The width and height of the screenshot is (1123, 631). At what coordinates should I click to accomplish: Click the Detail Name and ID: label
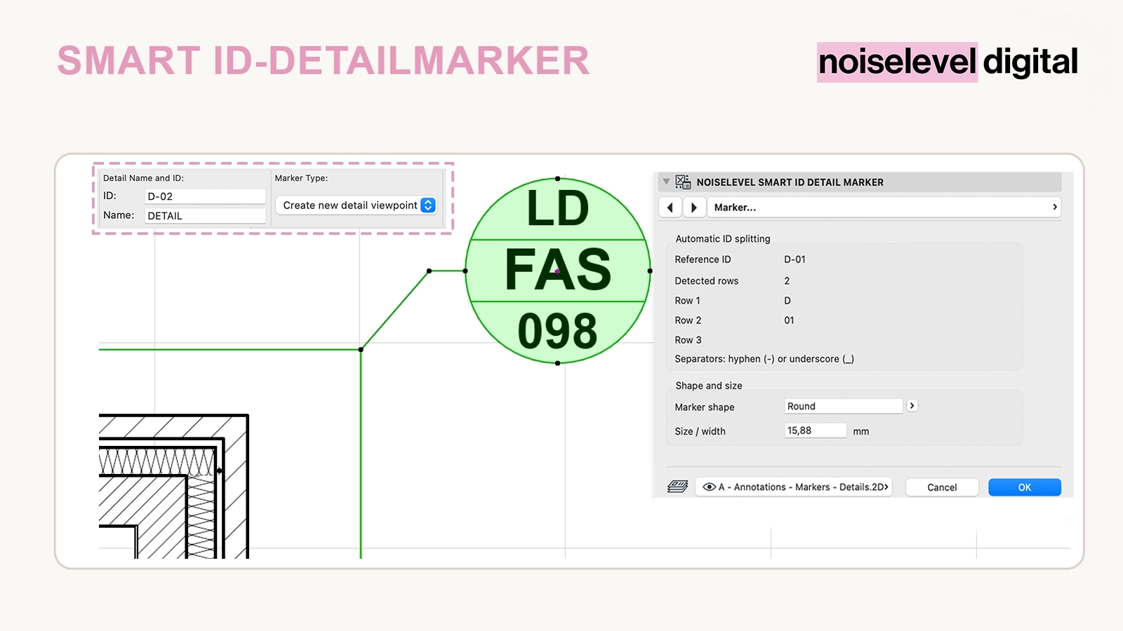click(143, 178)
